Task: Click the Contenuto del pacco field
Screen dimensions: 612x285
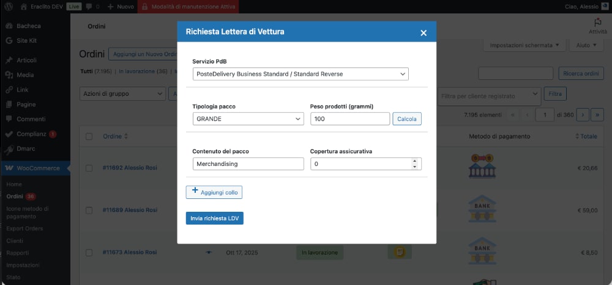Action: (248, 164)
